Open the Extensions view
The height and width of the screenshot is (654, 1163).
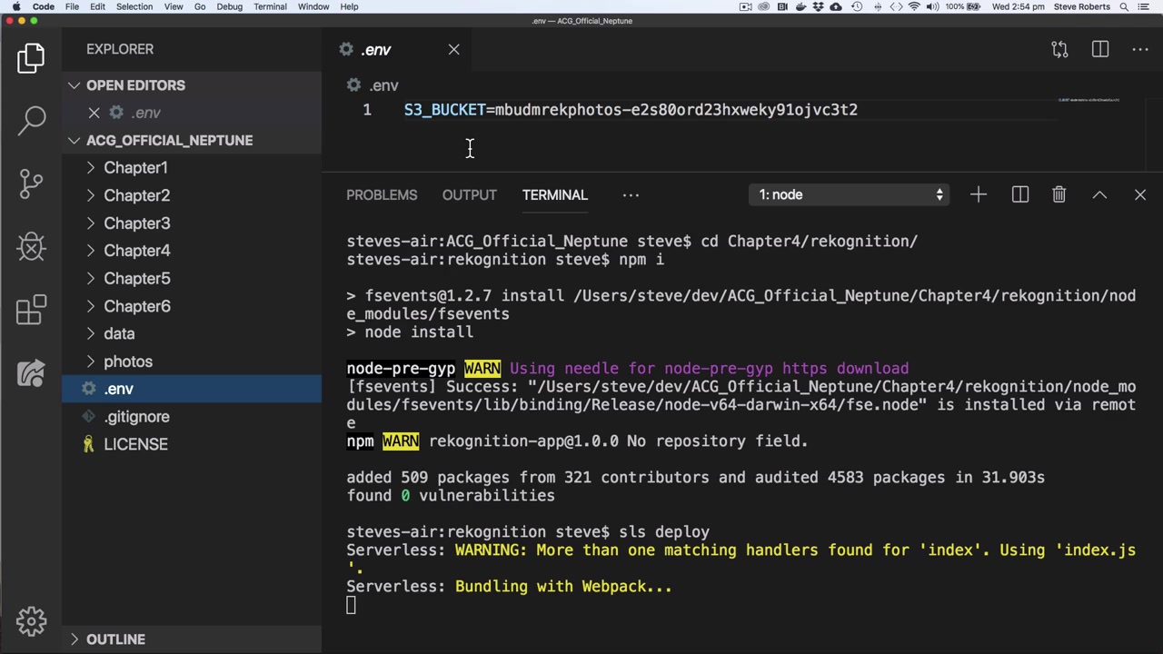tap(32, 310)
